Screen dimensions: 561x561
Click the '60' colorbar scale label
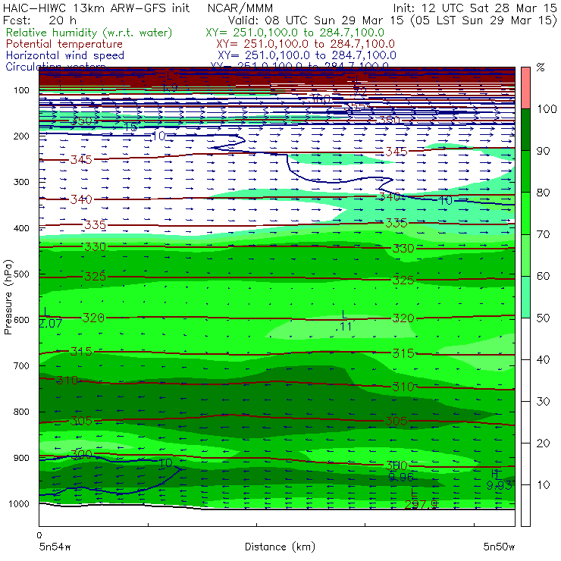[543, 276]
